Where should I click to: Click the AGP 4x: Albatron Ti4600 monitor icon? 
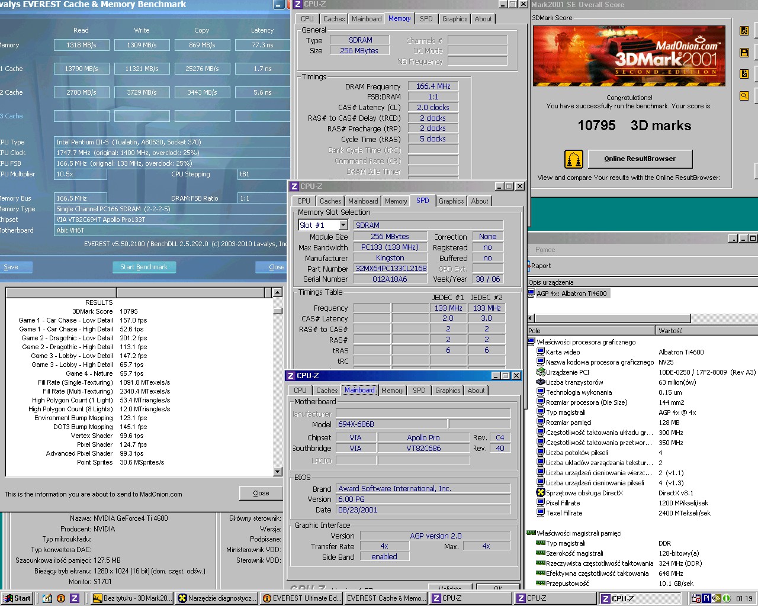click(x=532, y=293)
